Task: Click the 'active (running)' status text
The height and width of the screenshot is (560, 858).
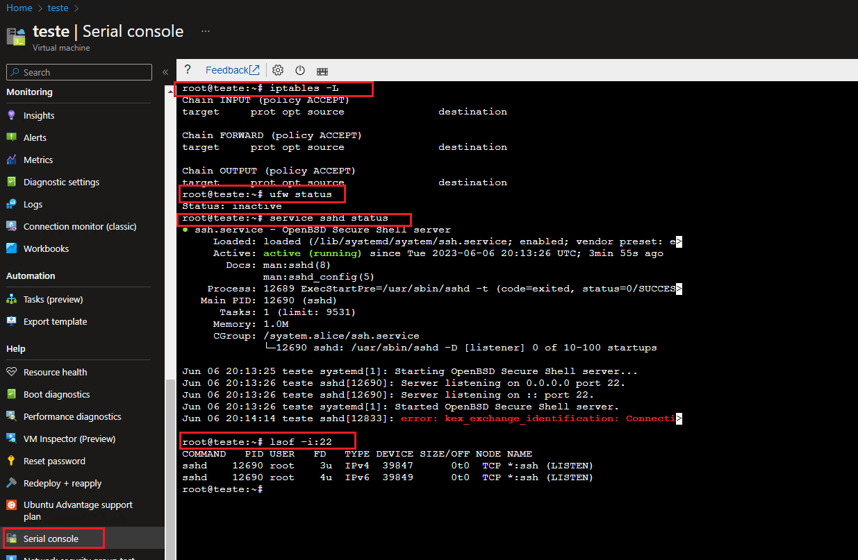Action: coord(313,253)
